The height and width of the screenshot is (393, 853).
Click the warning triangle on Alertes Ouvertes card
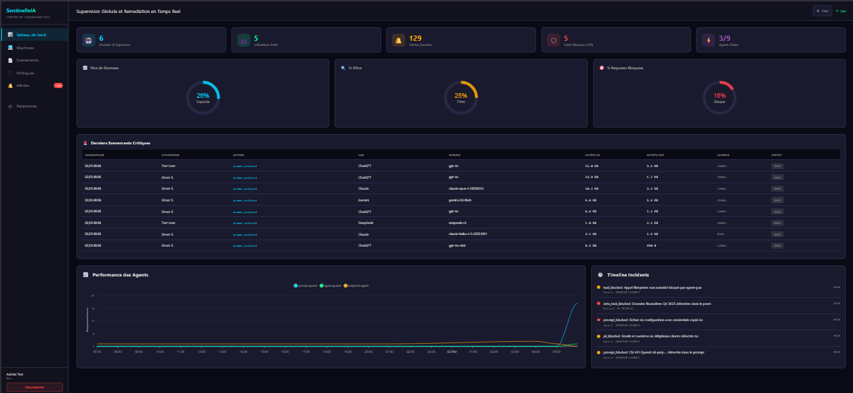pos(398,39)
